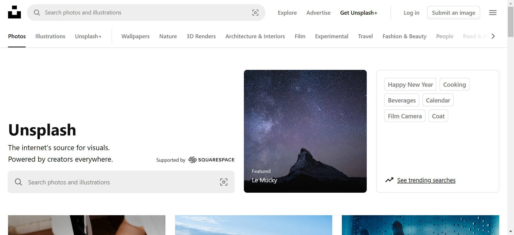Screen dimensions: 514x235
Task: Open the Unsplash+ tab
Action: point(88,36)
